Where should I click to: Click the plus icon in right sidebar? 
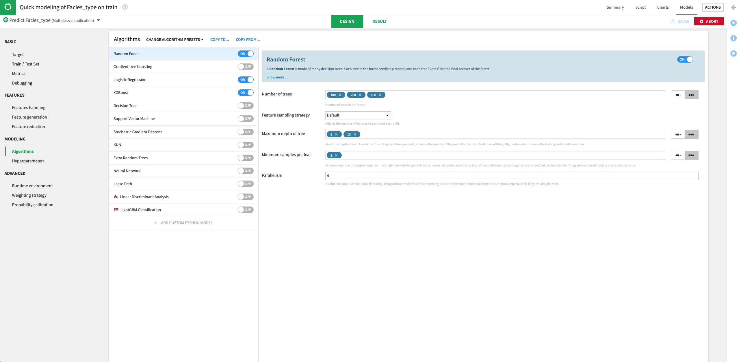[x=734, y=23]
